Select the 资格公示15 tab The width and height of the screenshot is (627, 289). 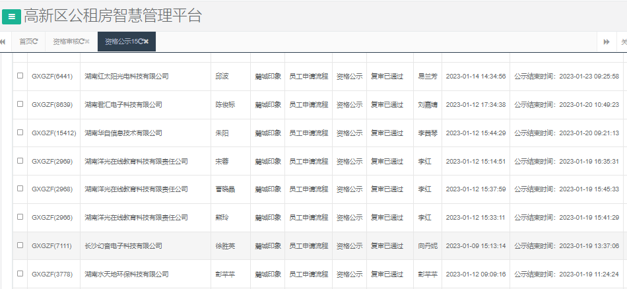coord(126,42)
